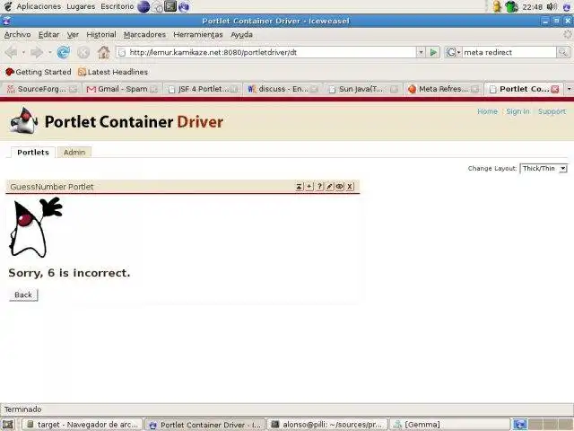This screenshot has width=574, height=431.
Task: Open the forward-history dropdown arrow
Action: [x=50, y=52]
